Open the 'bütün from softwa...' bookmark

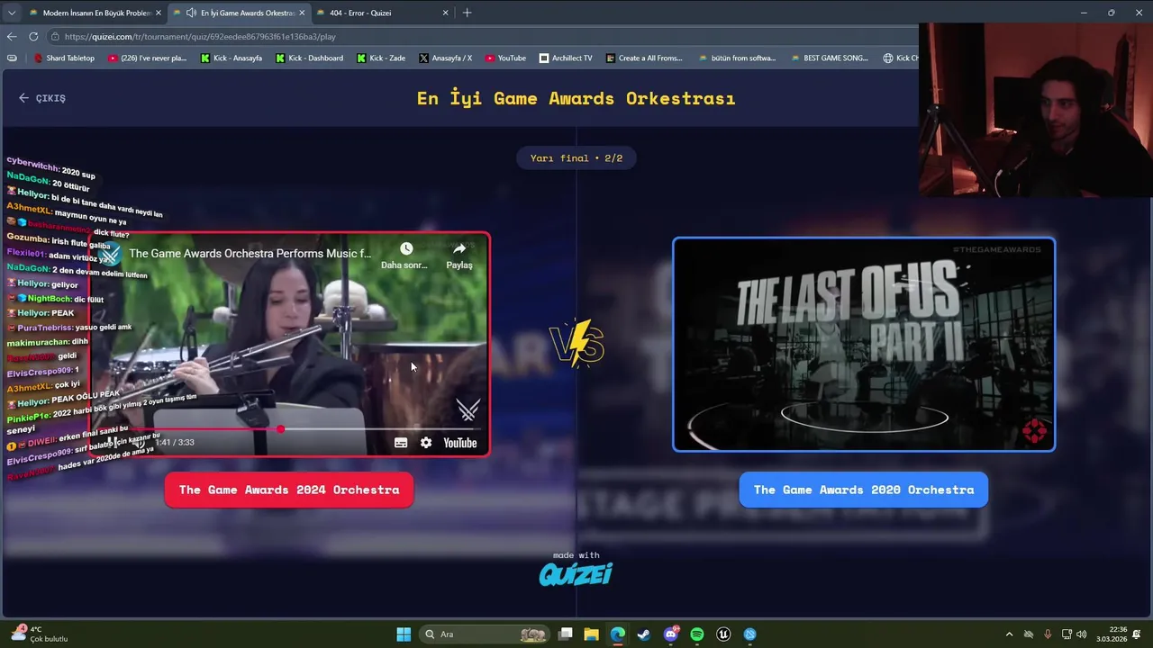coord(737,58)
